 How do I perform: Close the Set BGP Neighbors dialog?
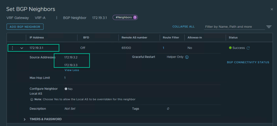point(272,9)
